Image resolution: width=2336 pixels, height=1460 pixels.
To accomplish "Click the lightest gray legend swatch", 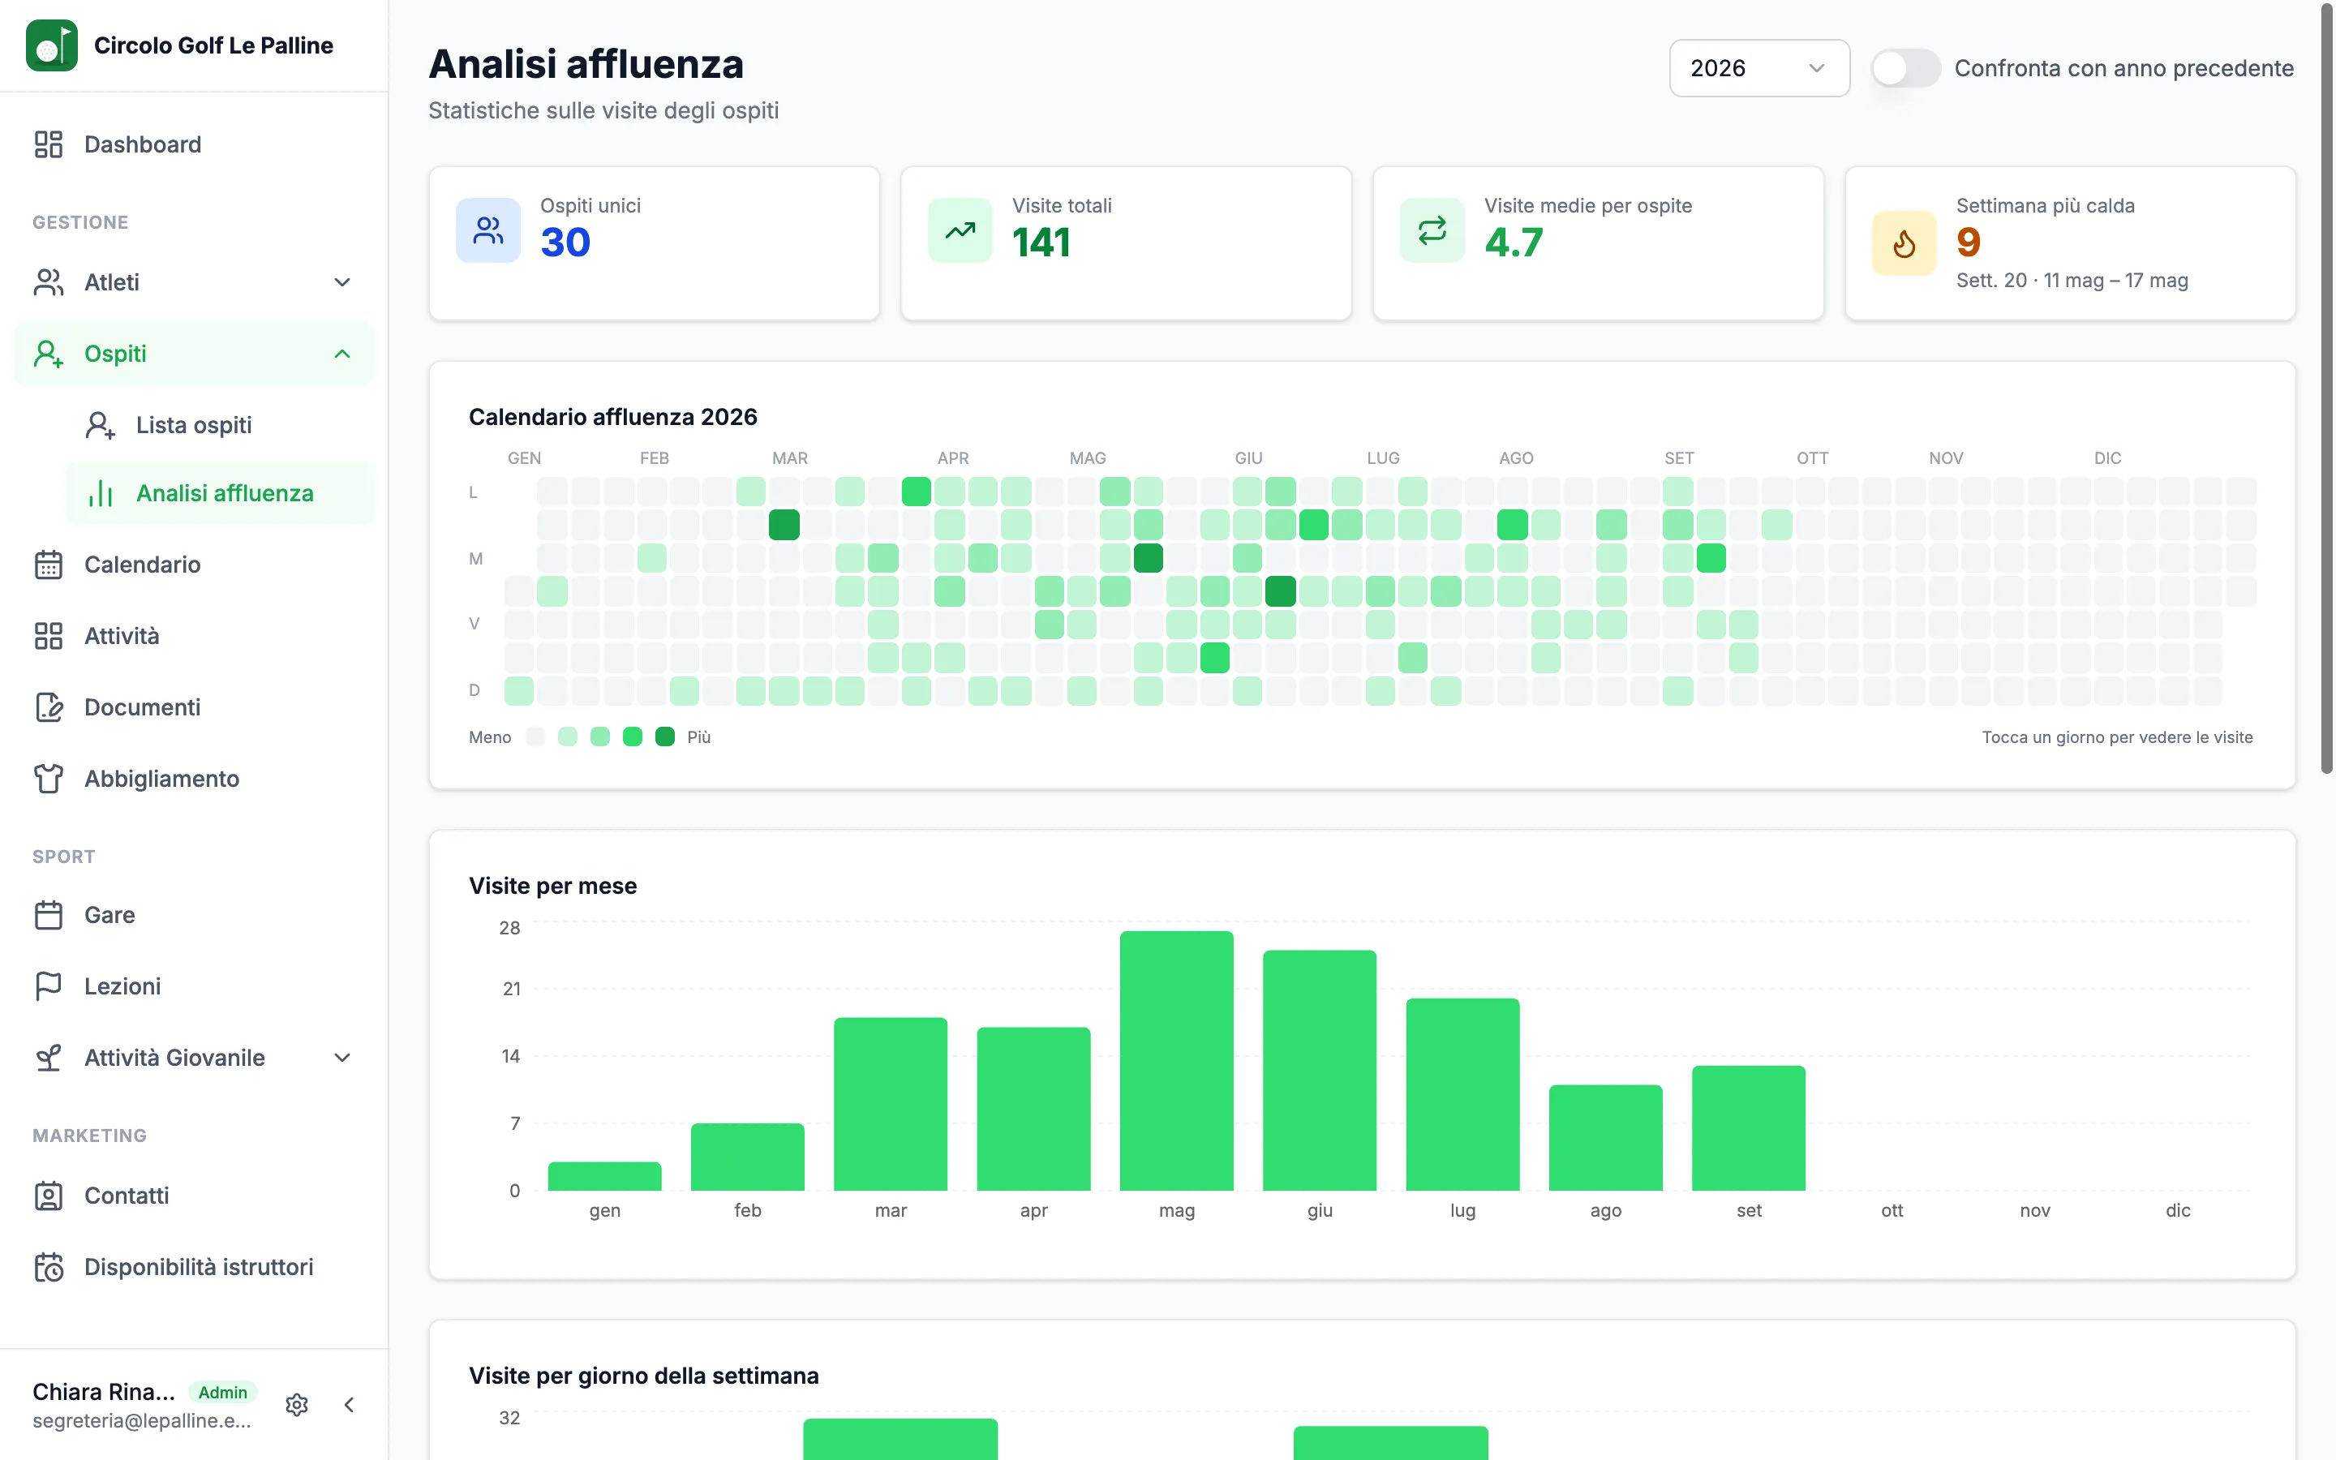I will 535,736.
